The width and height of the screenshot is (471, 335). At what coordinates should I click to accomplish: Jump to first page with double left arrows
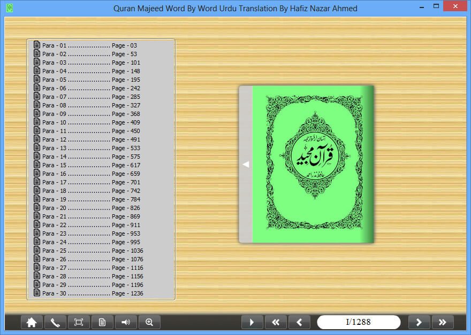[x=276, y=322]
